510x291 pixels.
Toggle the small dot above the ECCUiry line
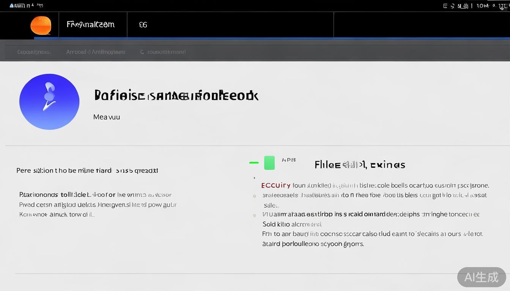pyautogui.click(x=254, y=178)
